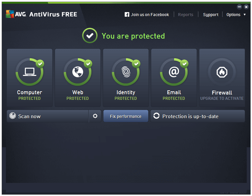Open scan settings gear icon
The width and height of the screenshot is (252, 196).
click(x=95, y=116)
